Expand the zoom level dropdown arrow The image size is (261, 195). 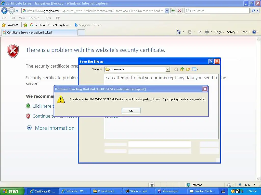[254, 185]
